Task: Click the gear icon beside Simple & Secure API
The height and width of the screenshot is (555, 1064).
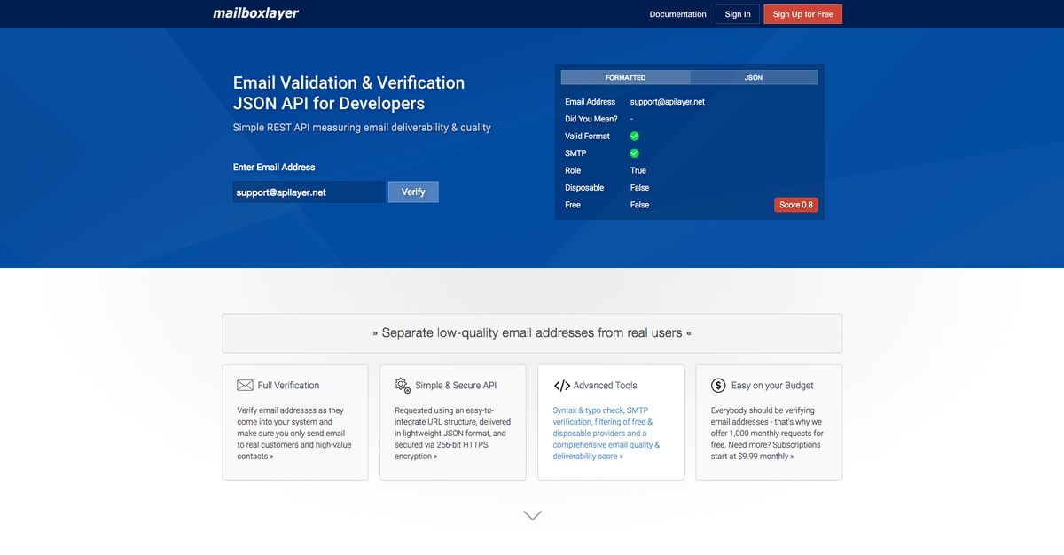Action: point(403,385)
